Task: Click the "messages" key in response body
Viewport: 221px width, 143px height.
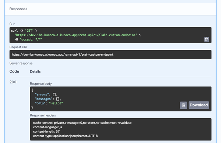Action: click(x=43, y=99)
